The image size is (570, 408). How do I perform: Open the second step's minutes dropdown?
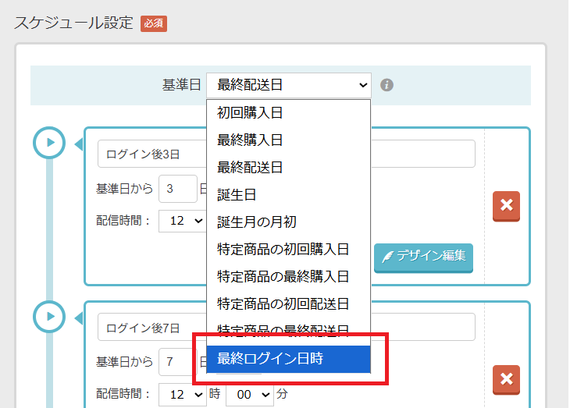(250, 395)
